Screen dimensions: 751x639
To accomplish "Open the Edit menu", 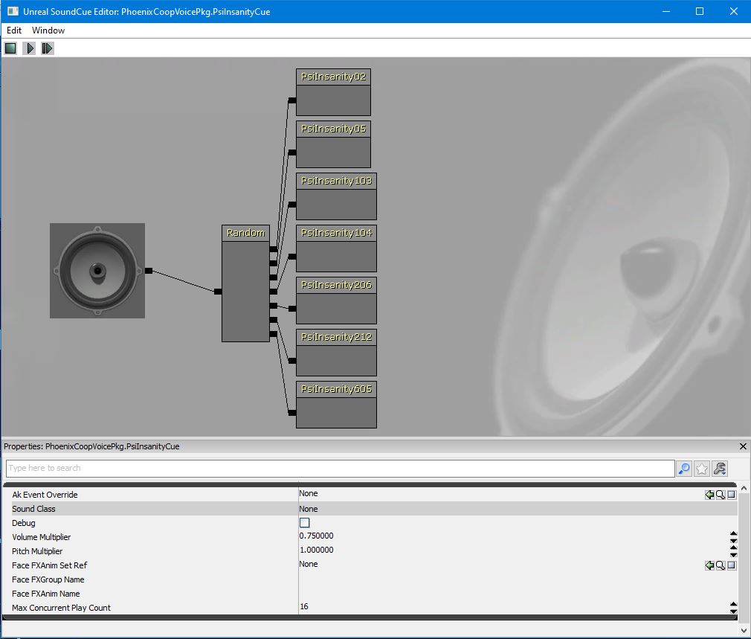I will 14,30.
